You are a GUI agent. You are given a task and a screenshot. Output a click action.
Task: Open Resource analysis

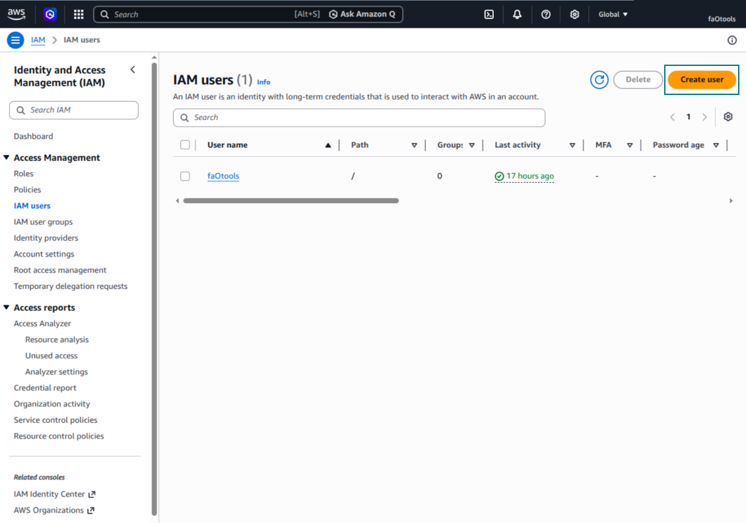pos(57,340)
